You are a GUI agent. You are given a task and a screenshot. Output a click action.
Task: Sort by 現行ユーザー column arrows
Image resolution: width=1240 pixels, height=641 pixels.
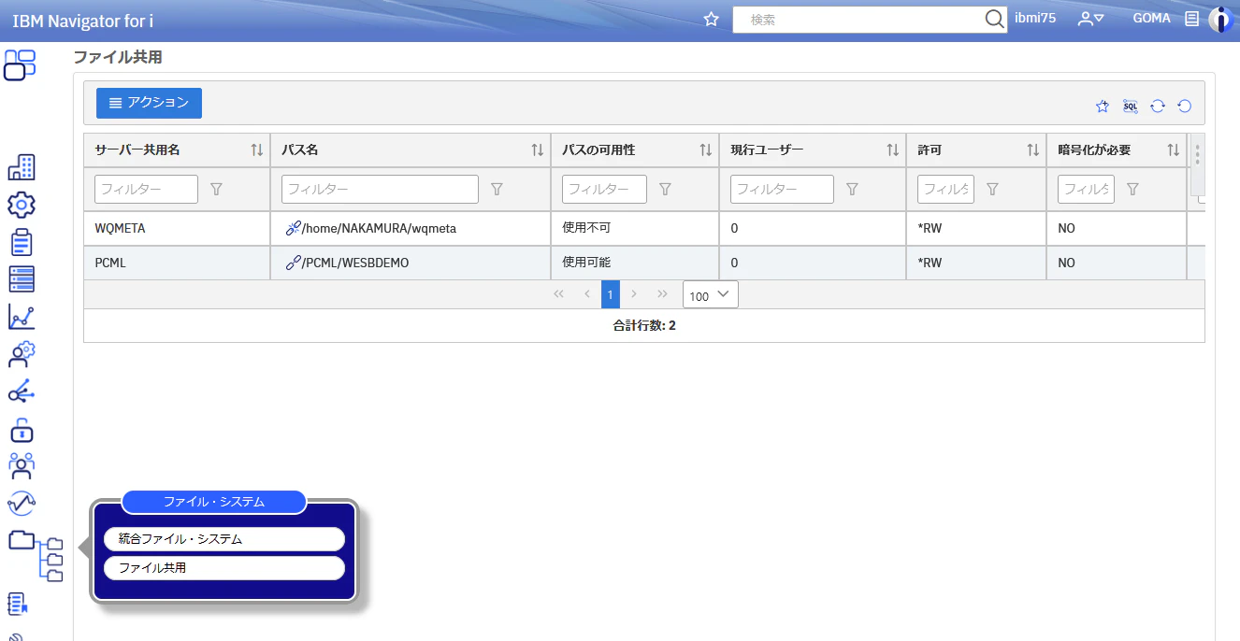click(x=893, y=150)
